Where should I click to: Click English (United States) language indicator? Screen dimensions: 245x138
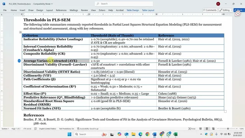pos(47,129)
